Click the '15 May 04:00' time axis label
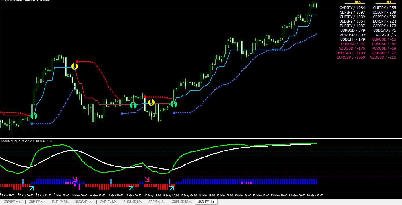Image resolution: width=402 pixels, height=205 pixels. (189, 195)
